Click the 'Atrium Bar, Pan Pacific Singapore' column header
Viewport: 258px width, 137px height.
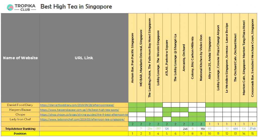point(133,58)
